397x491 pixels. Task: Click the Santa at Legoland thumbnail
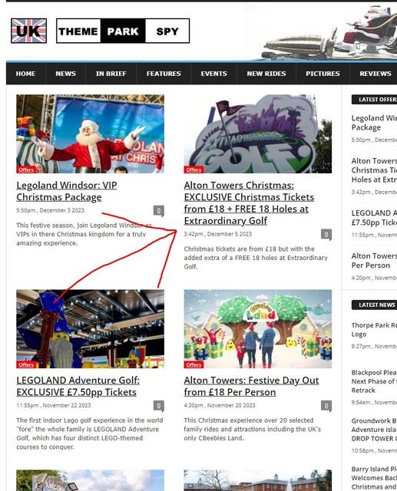pos(91,134)
